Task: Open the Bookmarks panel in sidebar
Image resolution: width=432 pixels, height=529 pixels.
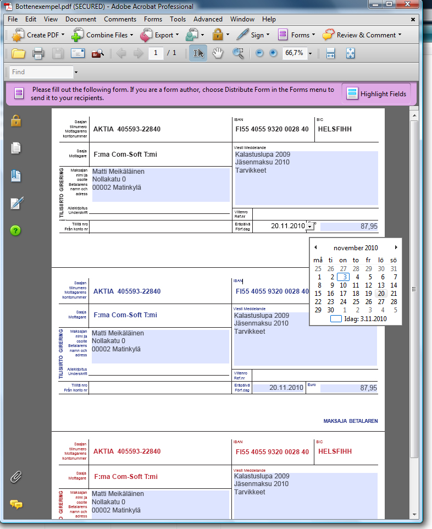Action: (x=16, y=176)
